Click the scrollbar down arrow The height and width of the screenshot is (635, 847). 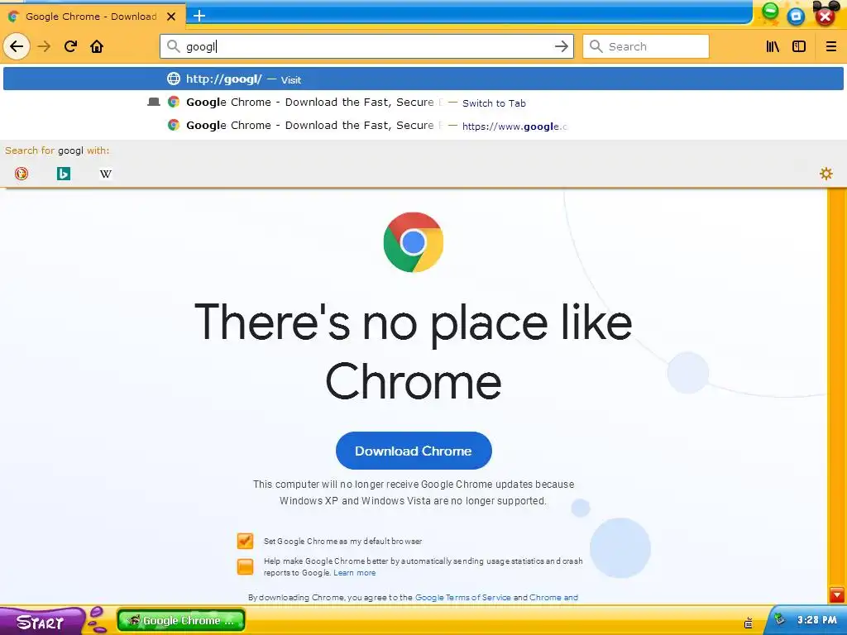pyautogui.click(x=837, y=595)
